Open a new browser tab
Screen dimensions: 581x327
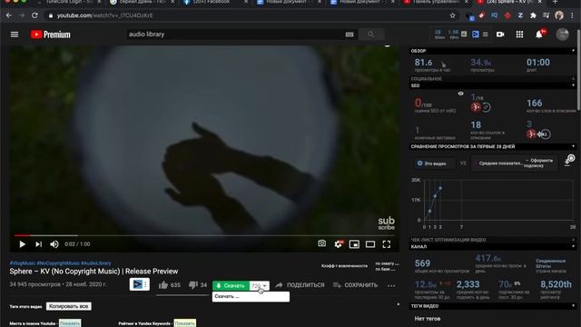(x=555, y=2)
